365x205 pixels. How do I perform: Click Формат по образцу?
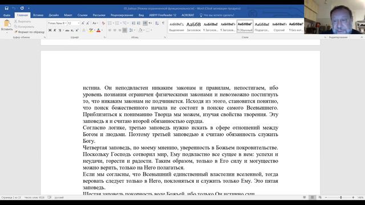tap(29, 32)
